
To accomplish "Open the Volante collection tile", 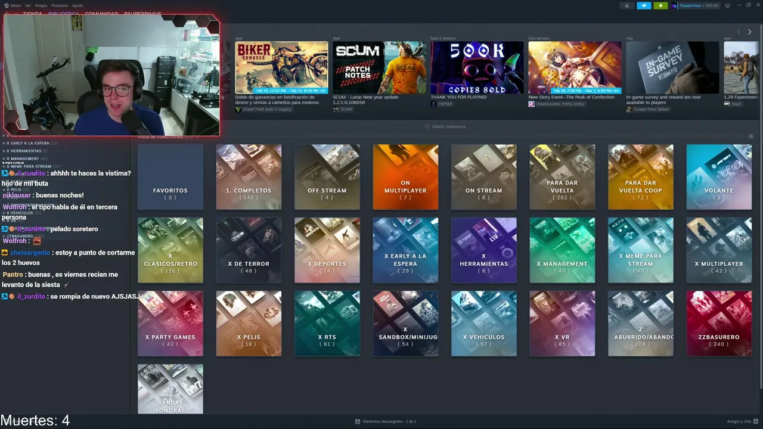I will click(719, 177).
